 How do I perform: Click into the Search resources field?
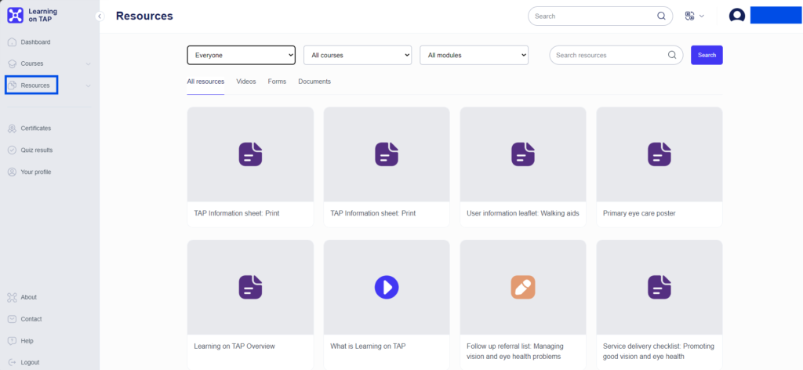click(608, 55)
